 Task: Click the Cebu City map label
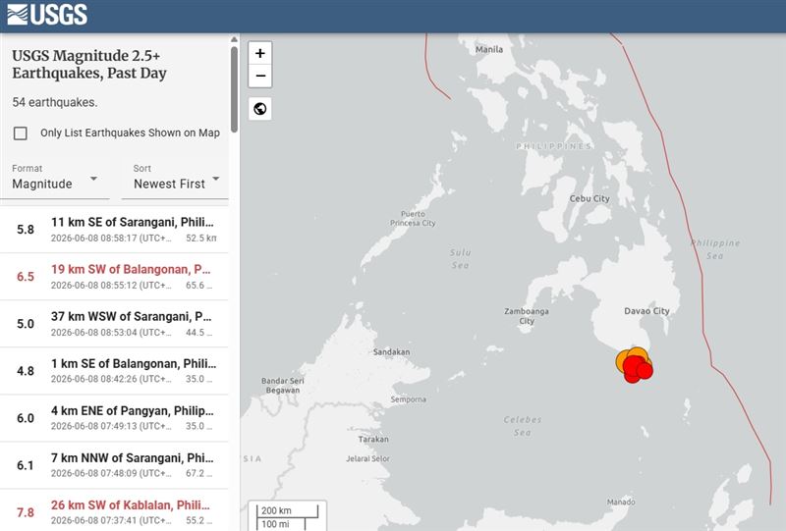click(x=589, y=198)
